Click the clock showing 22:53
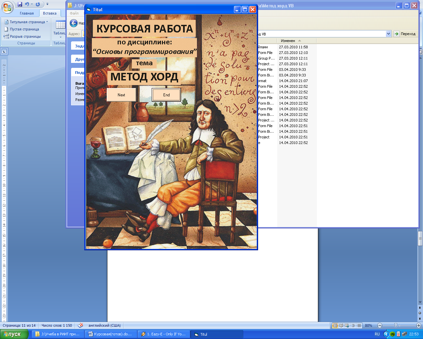 414,334
